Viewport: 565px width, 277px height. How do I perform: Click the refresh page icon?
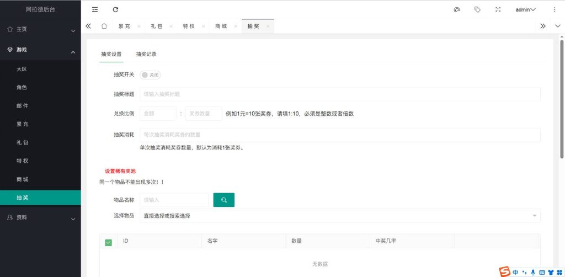tap(115, 9)
